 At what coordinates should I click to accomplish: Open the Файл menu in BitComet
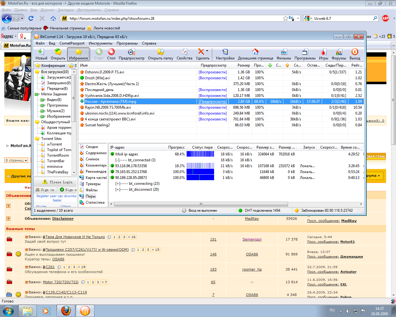[40, 43]
